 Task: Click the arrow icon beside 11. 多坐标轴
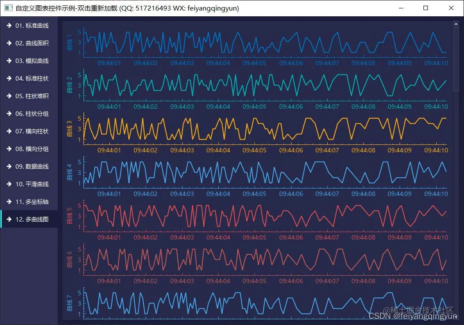[x=9, y=202]
